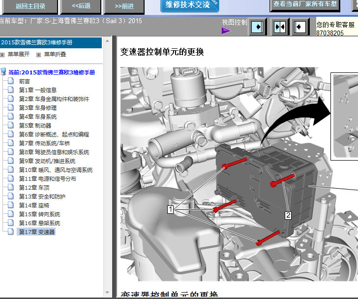This screenshot has width=358, height=299.
Task: Click the sidebar scroll-up arrow
Action: coord(107,41)
